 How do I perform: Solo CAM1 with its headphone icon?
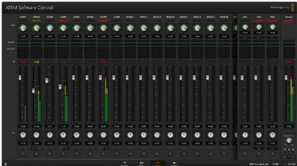(23, 154)
